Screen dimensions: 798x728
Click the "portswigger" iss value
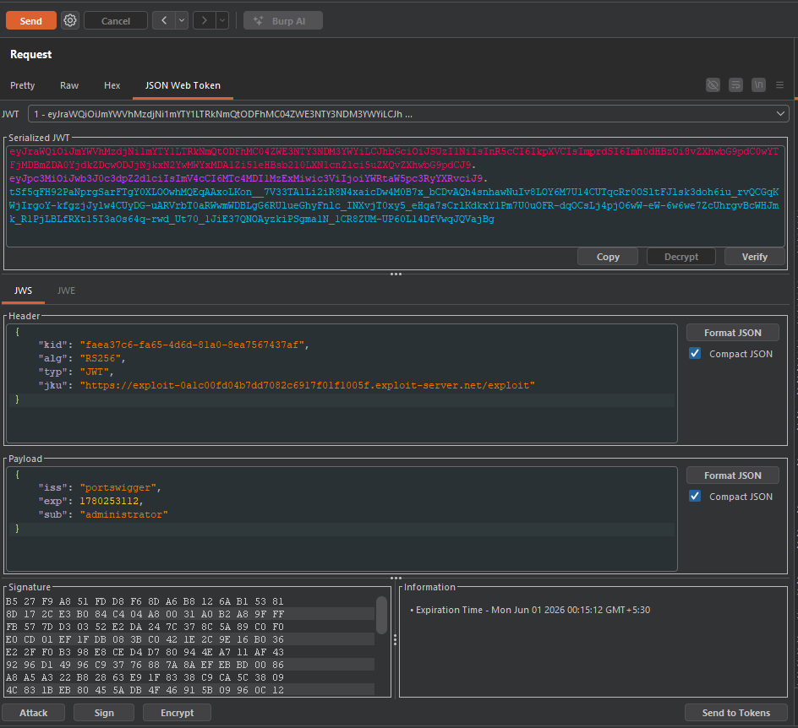click(118, 487)
